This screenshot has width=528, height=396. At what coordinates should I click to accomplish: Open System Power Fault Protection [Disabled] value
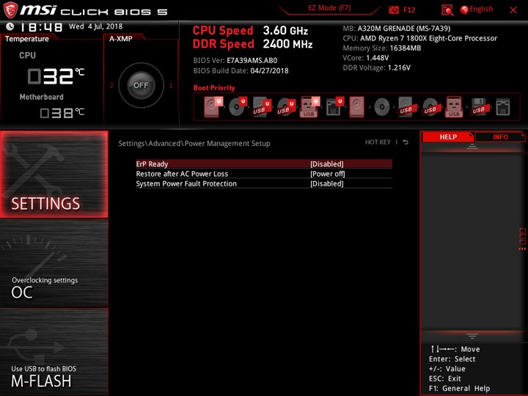pyautogui.click(x=327, y=183)
